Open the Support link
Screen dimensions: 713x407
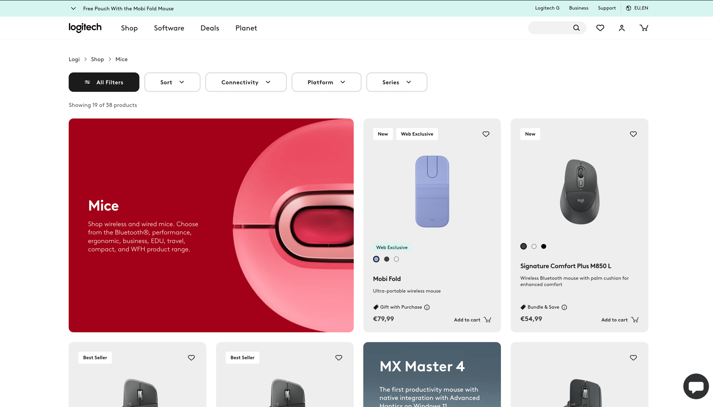point(606,8)
